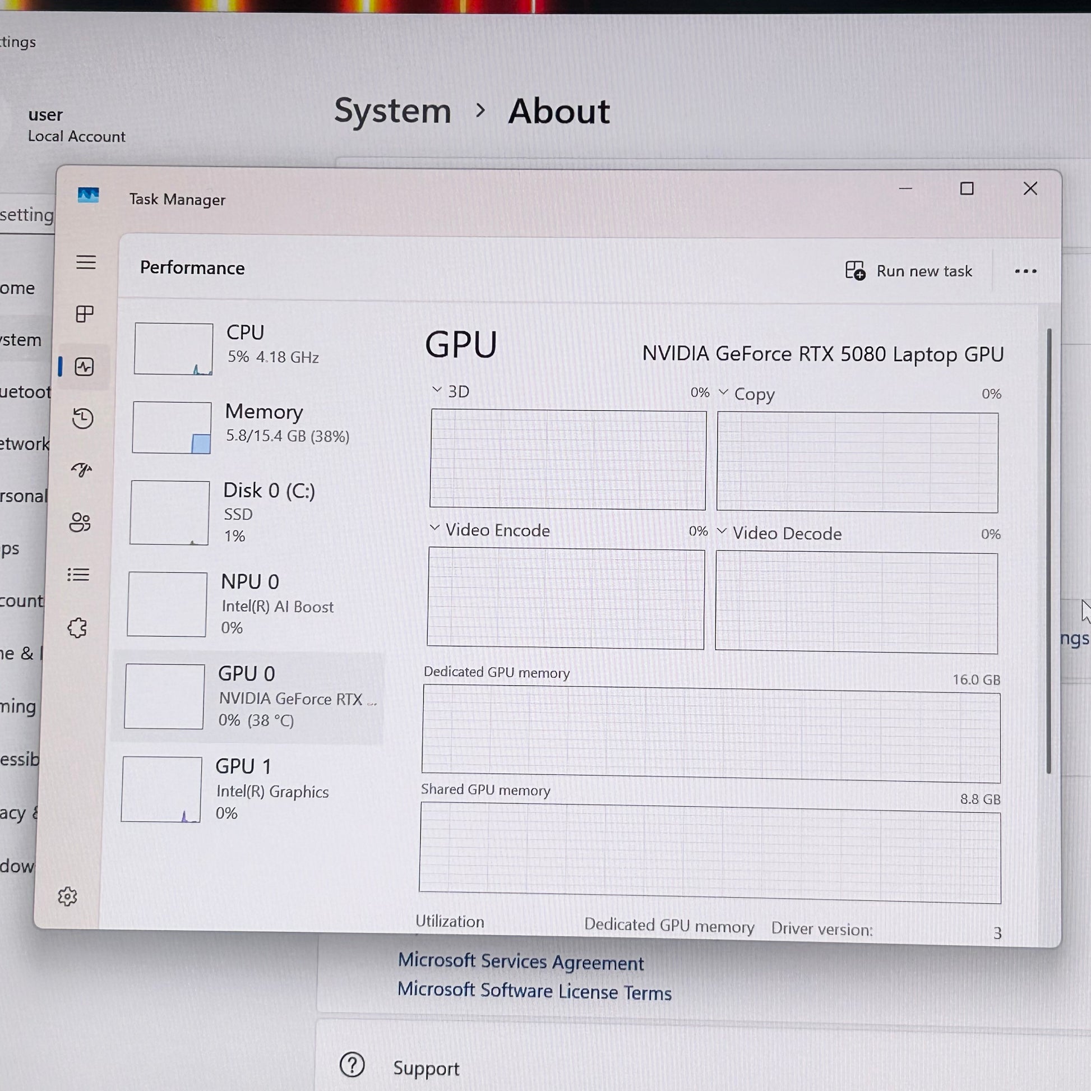Open the Users page icon
This screenshot has width=1091, height=1091.
pos(80,523)
